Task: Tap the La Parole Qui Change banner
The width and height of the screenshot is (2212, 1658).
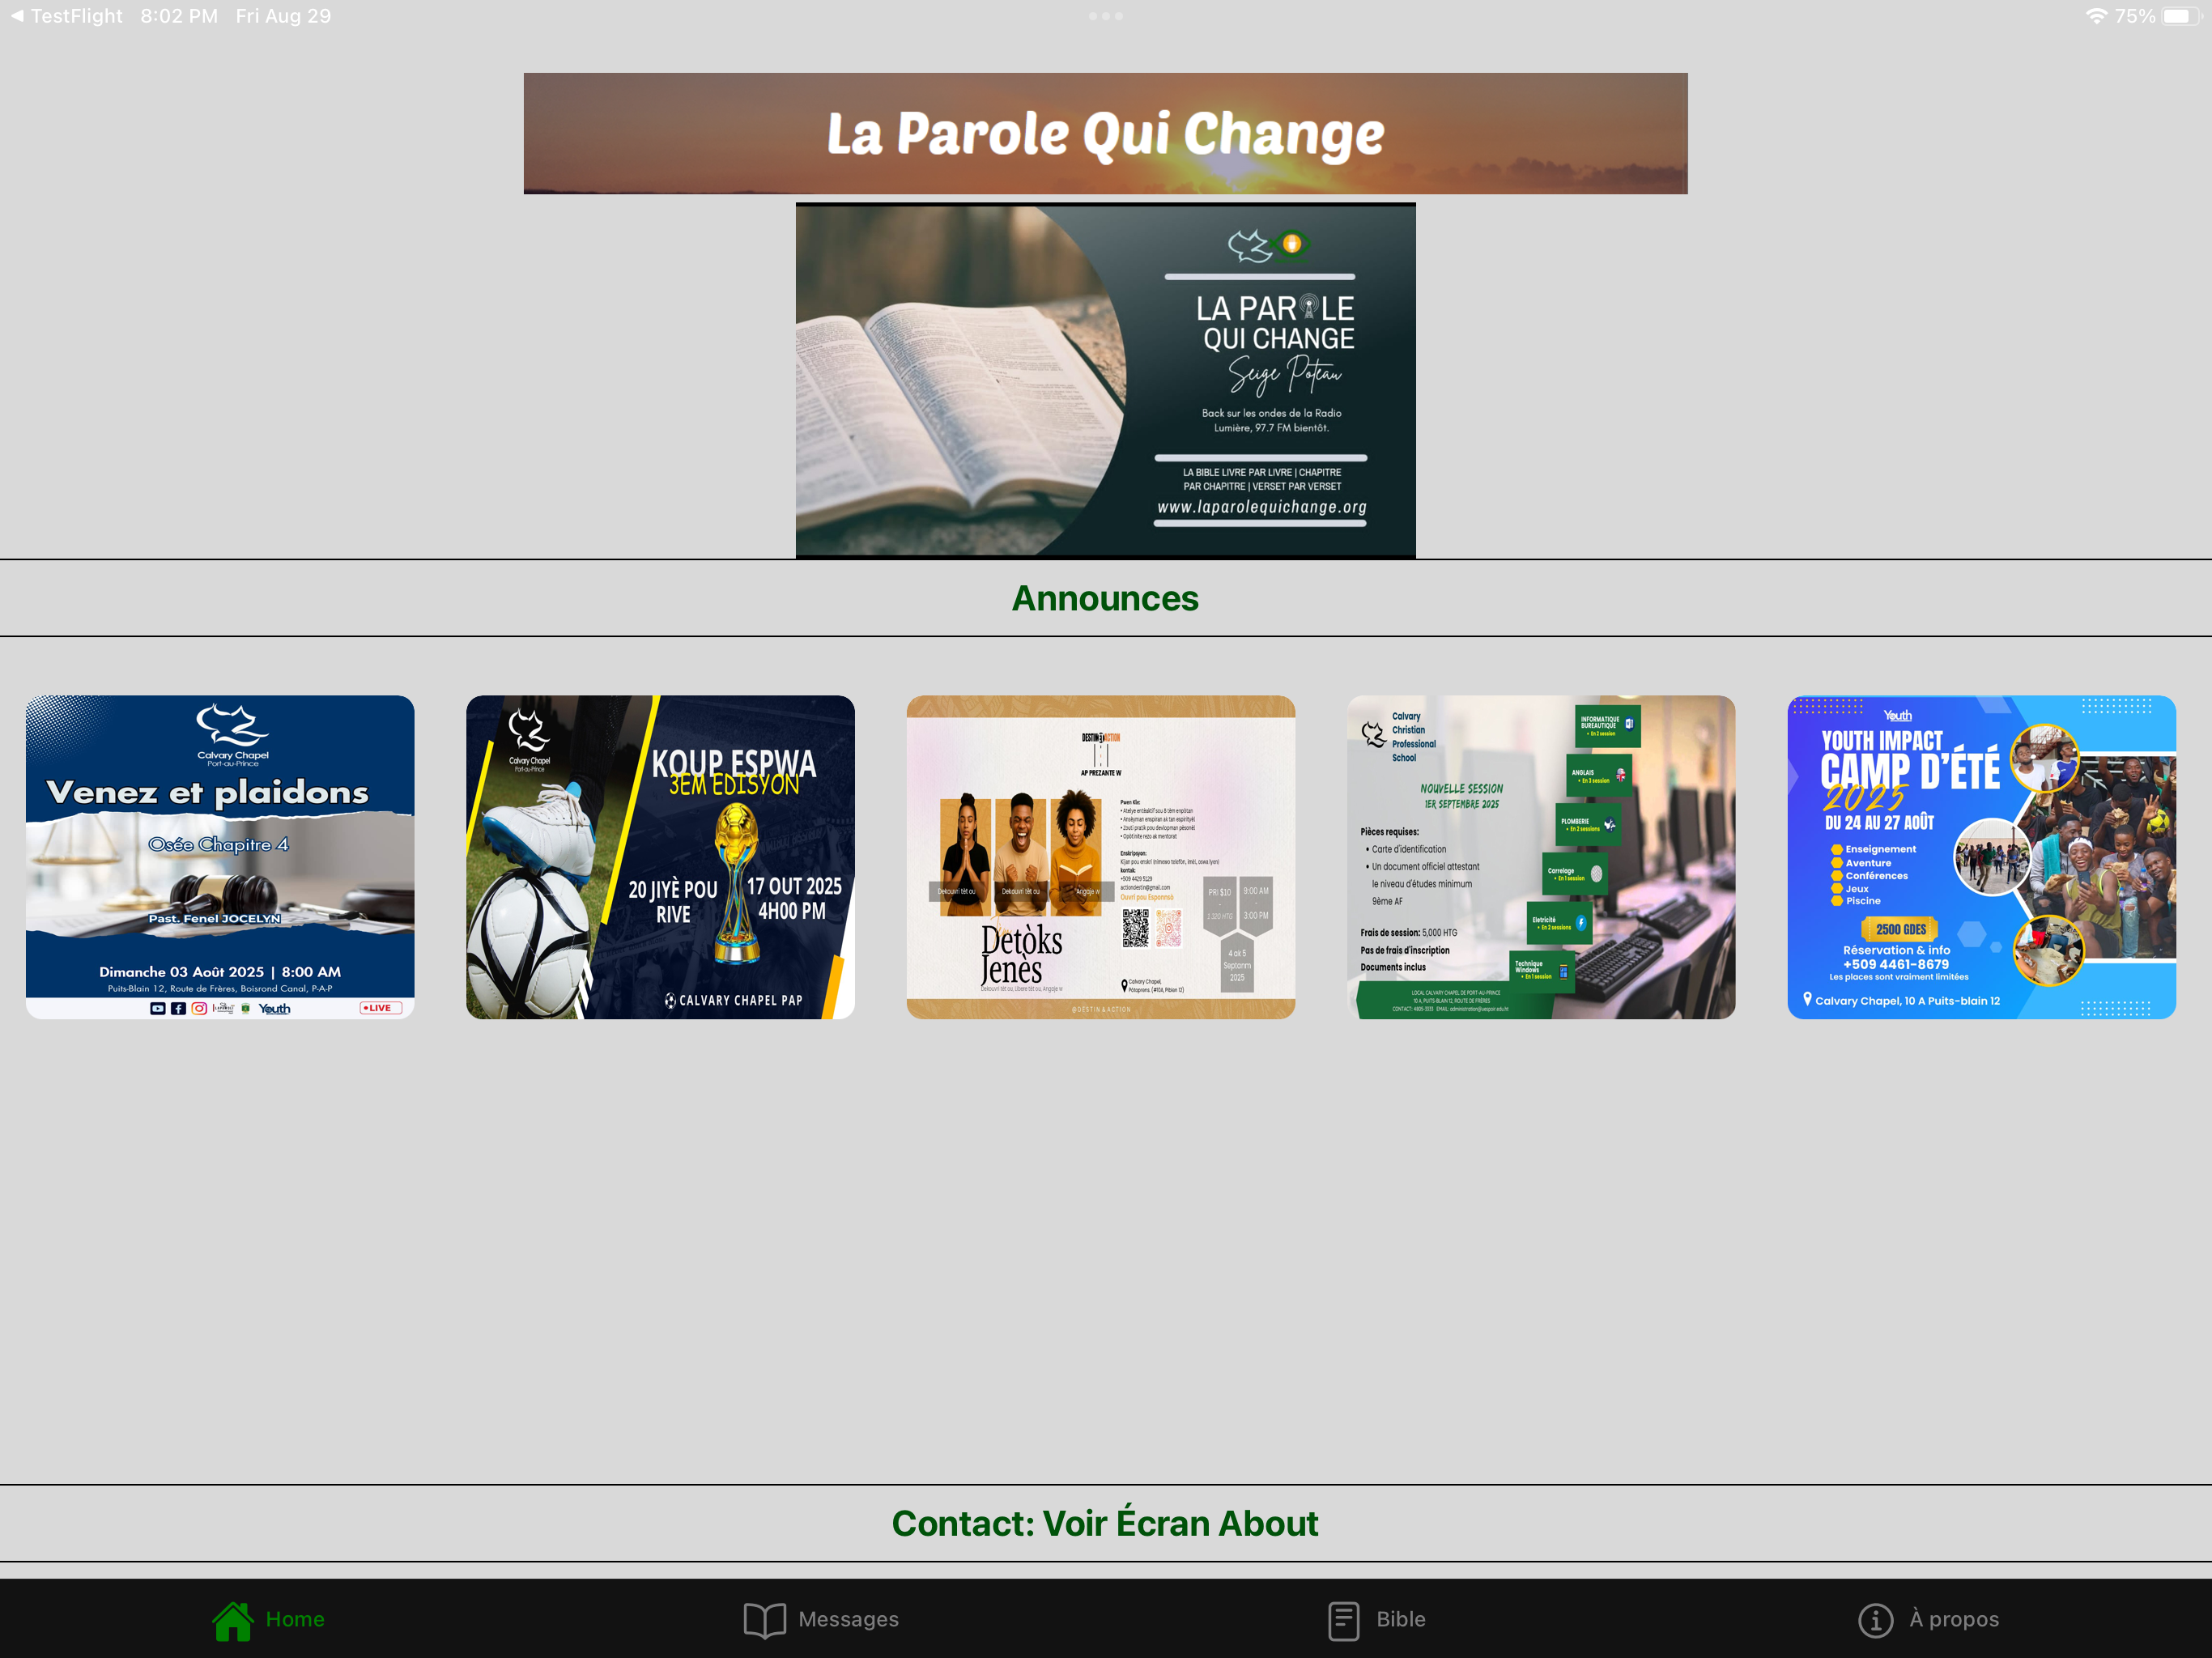Action: pos(1106,133)
